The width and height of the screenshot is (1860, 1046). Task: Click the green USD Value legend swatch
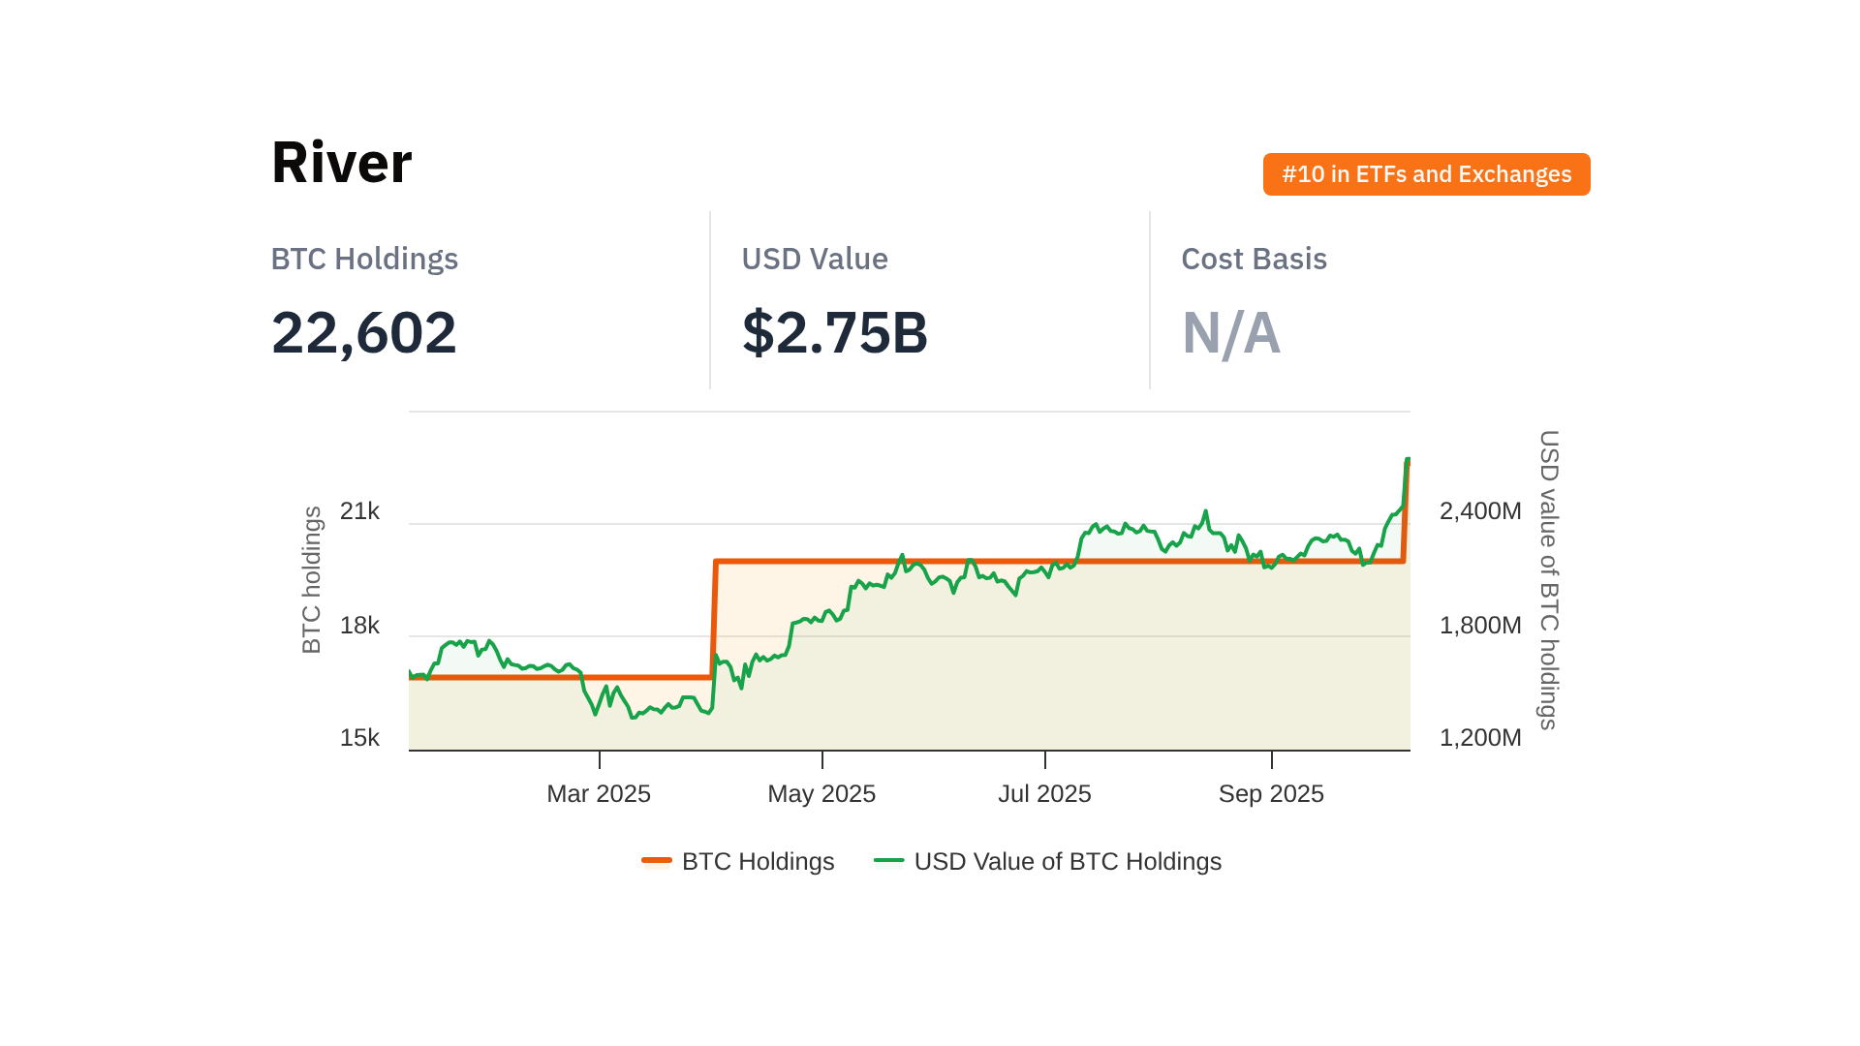click(888, 860)
